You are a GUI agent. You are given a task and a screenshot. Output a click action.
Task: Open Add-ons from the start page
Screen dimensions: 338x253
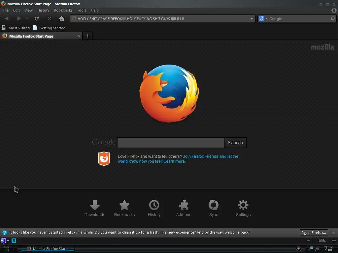point(184,208)
